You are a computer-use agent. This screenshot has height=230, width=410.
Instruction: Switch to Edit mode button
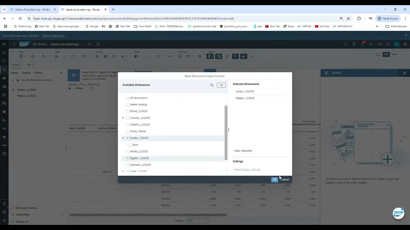pyautogui.click(x=386, y=54)
